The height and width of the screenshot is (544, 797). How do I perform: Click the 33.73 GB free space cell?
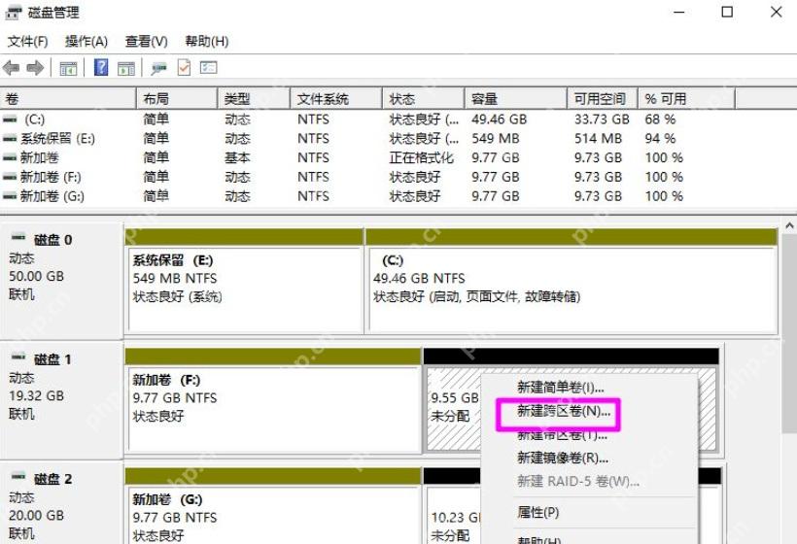602,119
